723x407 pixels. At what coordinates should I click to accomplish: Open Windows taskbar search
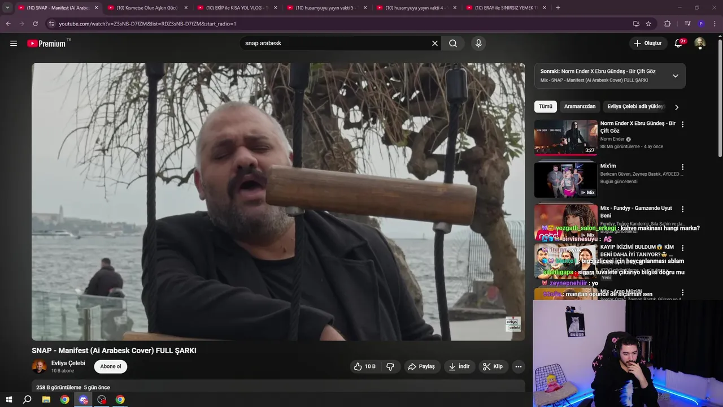coord(27,400)
